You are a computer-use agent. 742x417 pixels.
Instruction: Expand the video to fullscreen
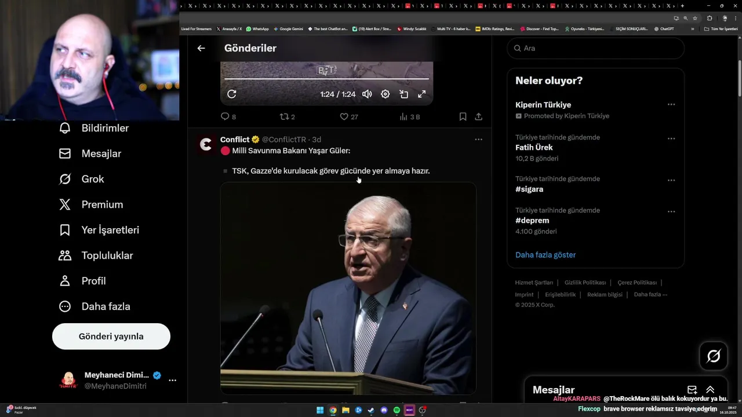point(422,94)
